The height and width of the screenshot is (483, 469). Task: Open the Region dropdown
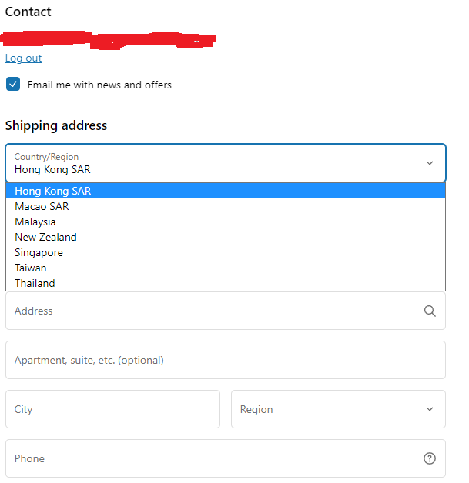pyautogui.click(x=338, y=409)
